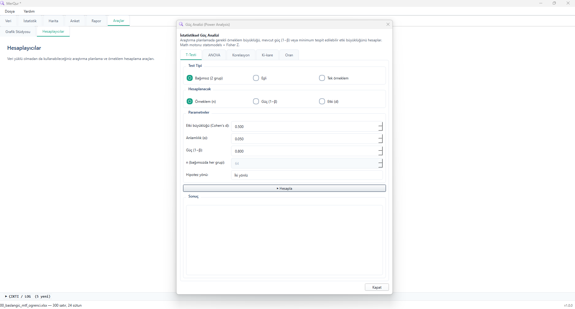Screen dimensions: 575x309
Task: Choose Etki (d) as value to calculate
Action: click(x=329, y=101)
